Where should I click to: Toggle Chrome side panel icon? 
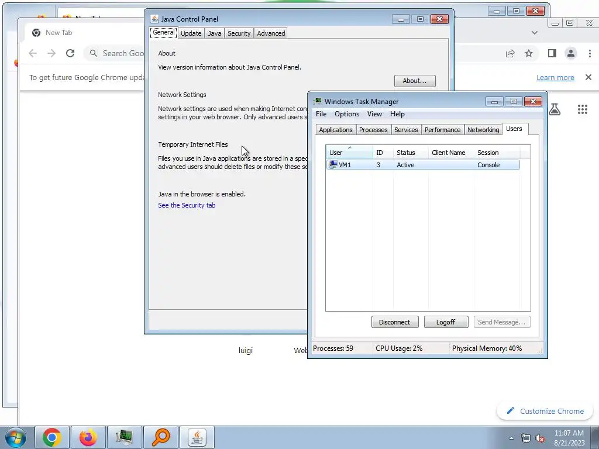pyautogui.click(x=552, y=53)
